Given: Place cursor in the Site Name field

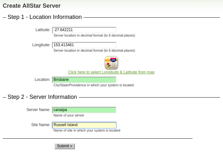Looking at the screenshot, I should coord(84,125).
